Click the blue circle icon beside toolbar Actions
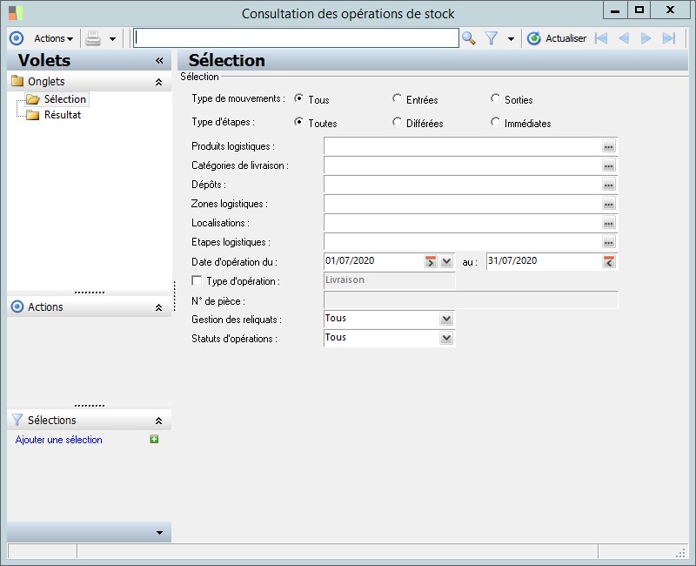696x566 pixels. pyautogui.click(x=17, y=38)
